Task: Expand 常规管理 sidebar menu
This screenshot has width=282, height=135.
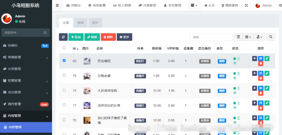Action: (x=26, y=57)
